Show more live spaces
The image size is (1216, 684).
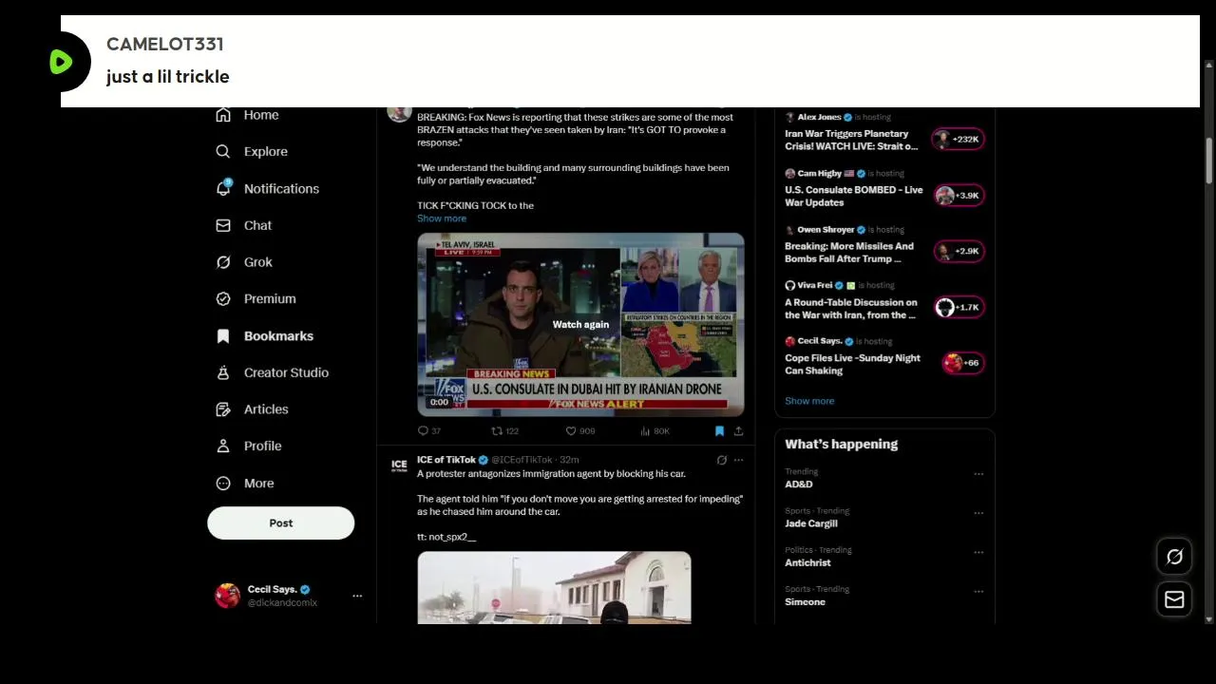pyautogui.click(x=809, y=401)
